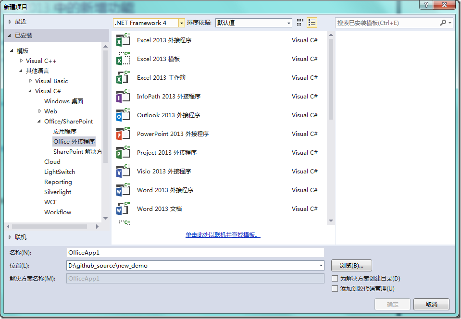
Task: Expand the 最近 section
Action: (10, 22)
